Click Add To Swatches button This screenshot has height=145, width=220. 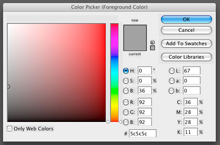point(186,44)
